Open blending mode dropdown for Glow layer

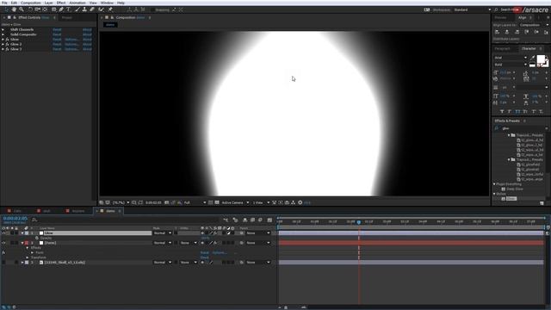coord(162,233)
